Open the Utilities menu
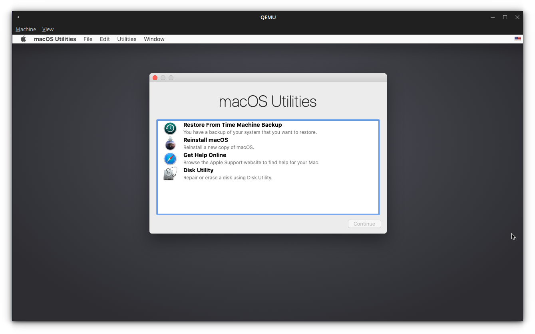Image resolution: width=535 pixels, height=334 pixels. 127,39
